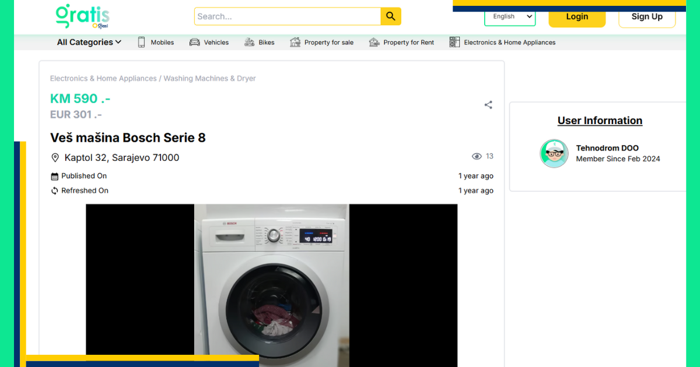
Task: Click the share icon for this listing
Action: [488, 105]
